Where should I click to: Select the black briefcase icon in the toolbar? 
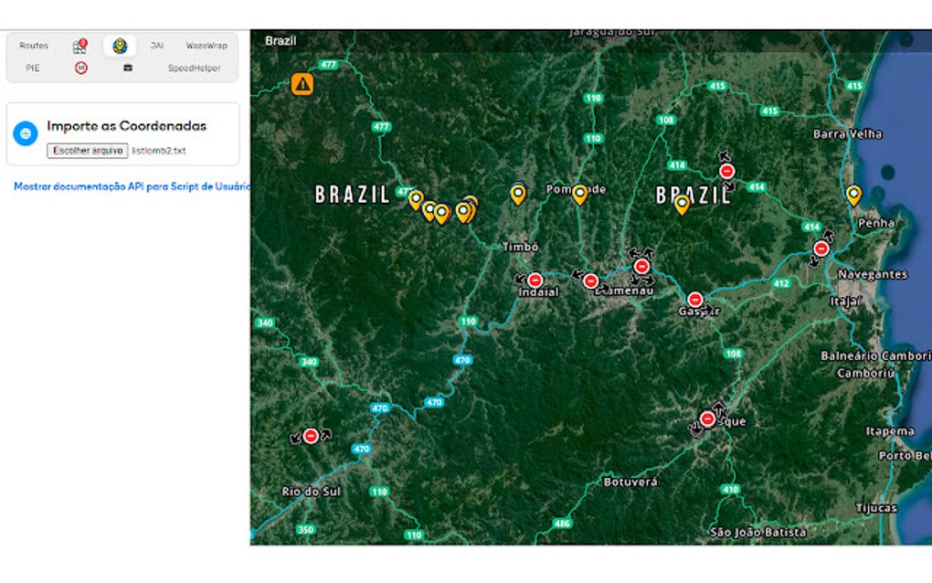tap(127, 68)
